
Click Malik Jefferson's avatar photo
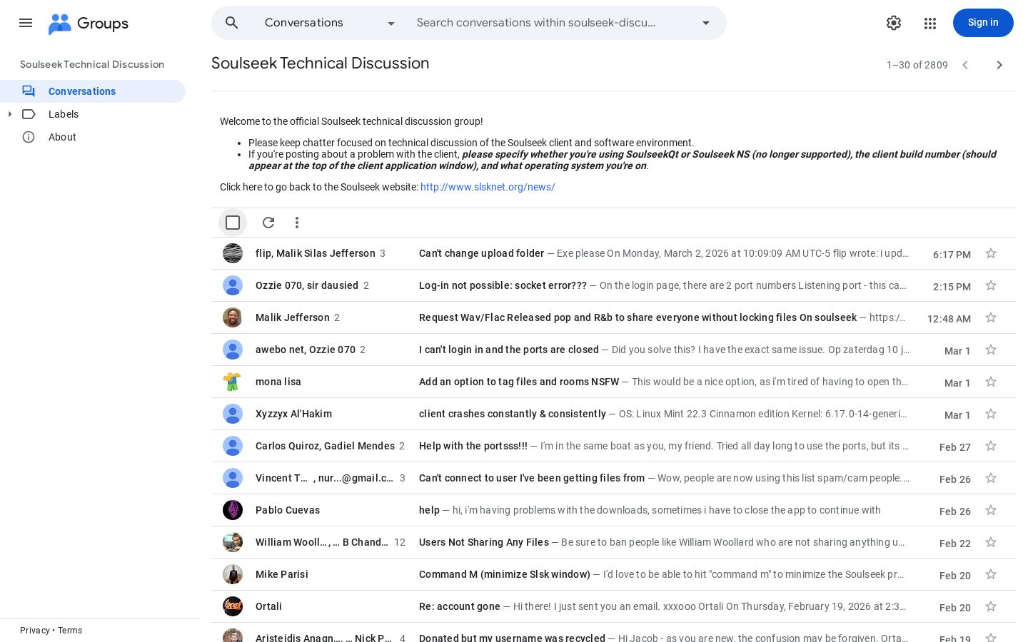point(233,317)
